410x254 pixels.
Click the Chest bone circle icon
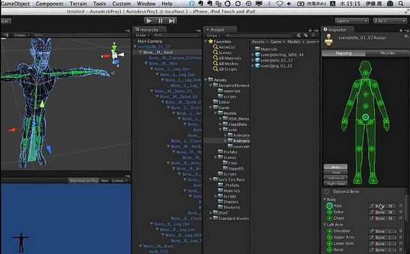(329, 218)
